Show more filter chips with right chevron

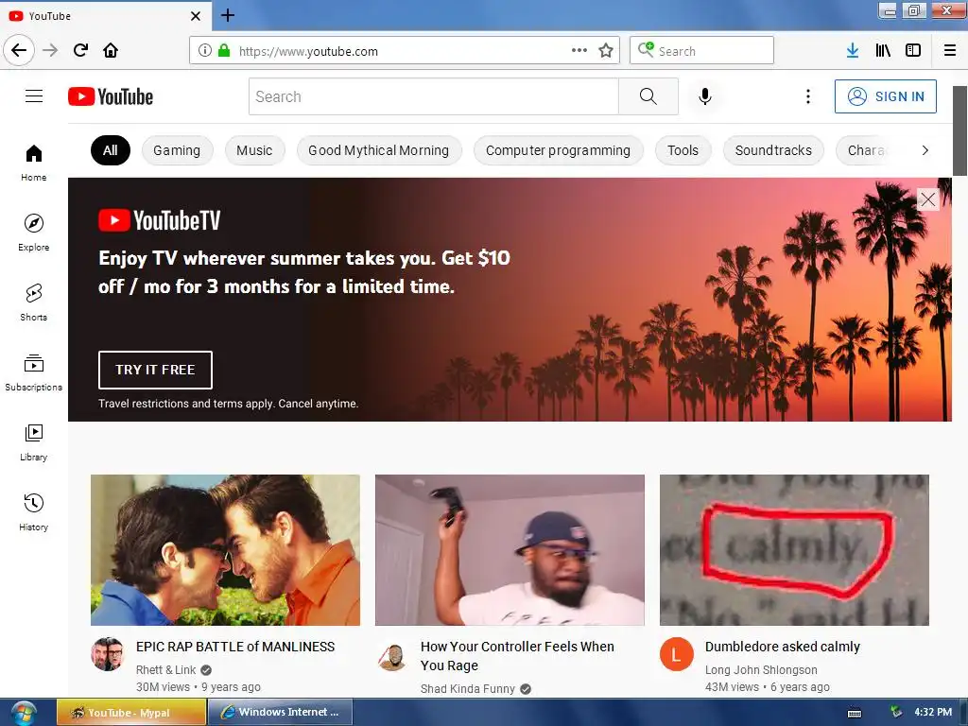(925, 150)
